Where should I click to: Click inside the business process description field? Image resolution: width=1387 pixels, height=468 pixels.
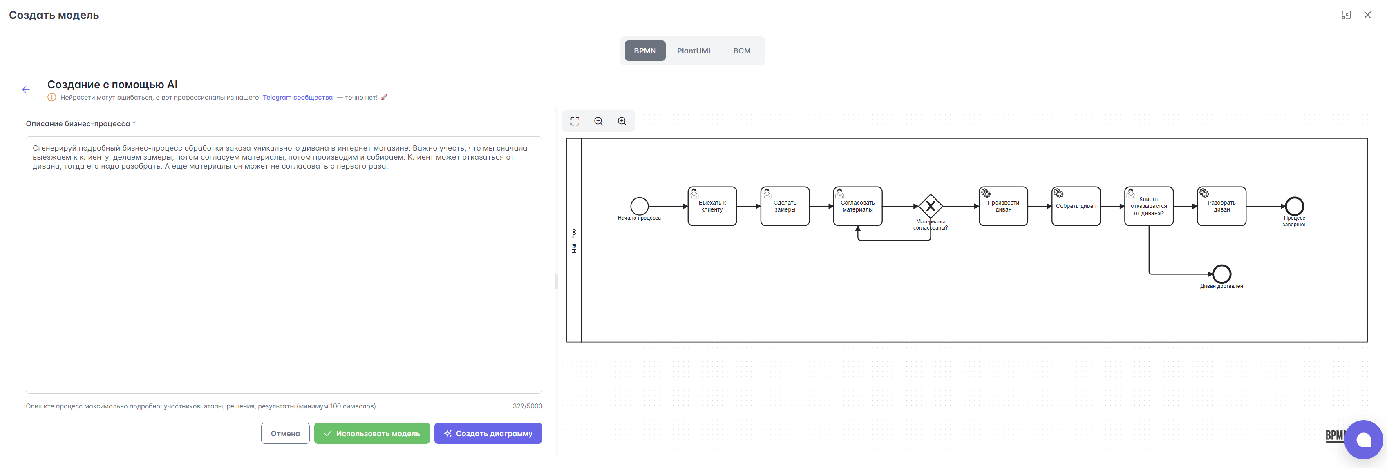coord(284,265)
